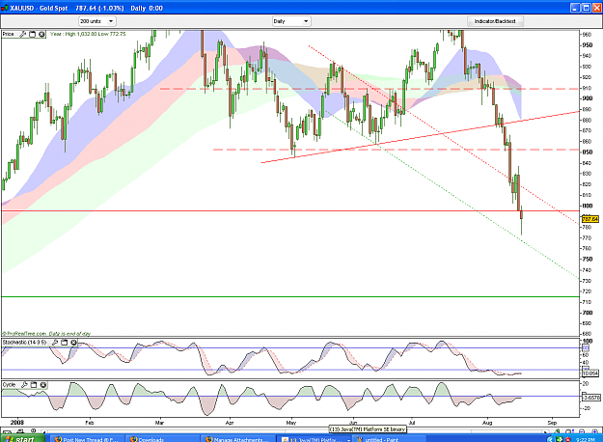Switch to untitled - Paint taskbar item

click(389, 439)
